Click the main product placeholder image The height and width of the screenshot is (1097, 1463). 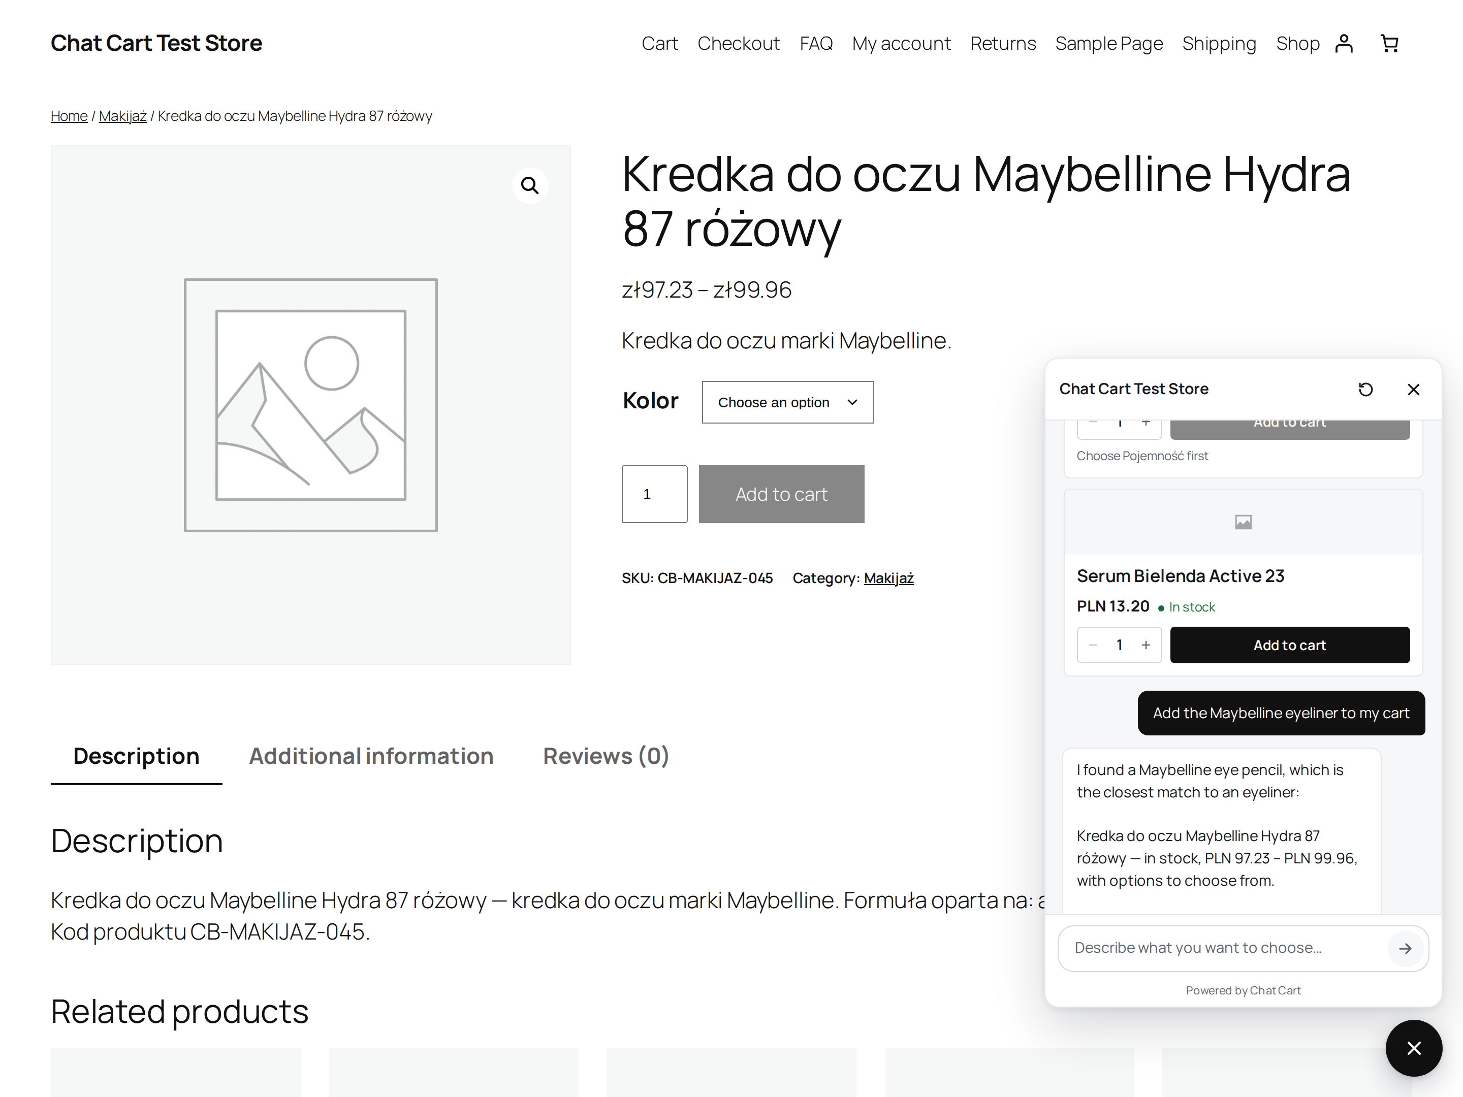310,405
